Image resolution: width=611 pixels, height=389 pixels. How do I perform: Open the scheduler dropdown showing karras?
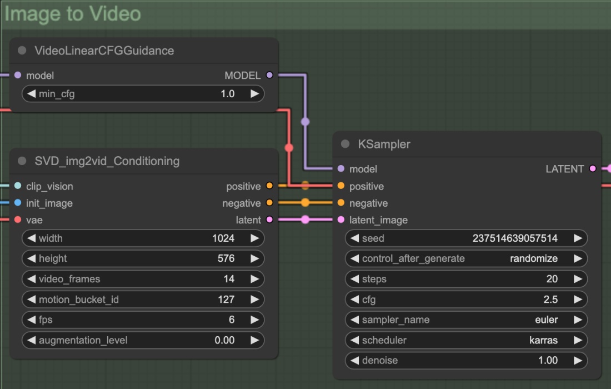[466, 340]
